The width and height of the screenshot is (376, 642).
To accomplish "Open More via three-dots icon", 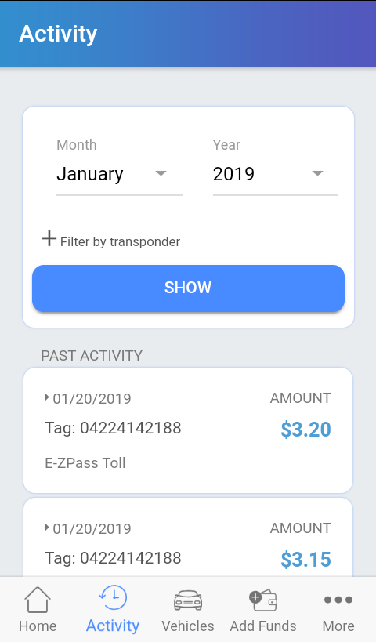I will (x=338, y=600).
